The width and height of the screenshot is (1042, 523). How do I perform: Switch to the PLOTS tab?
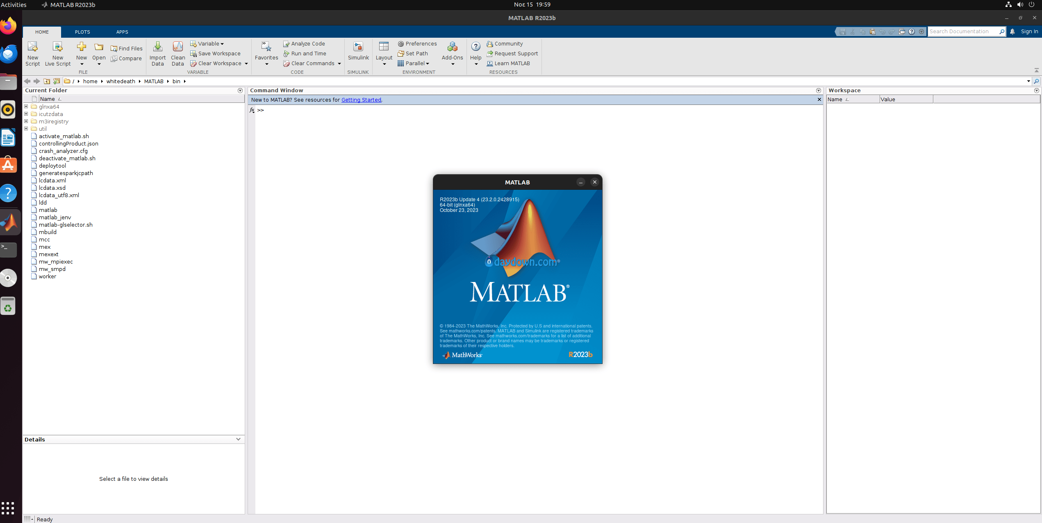point(82,32)
